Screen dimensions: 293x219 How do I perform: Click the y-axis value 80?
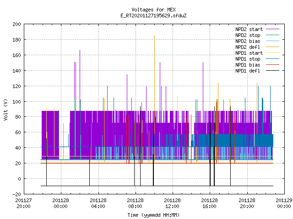tap(18, 117)
